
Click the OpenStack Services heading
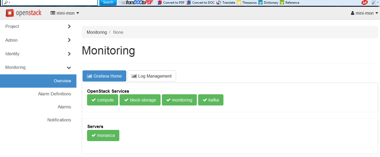pos(108,91)
